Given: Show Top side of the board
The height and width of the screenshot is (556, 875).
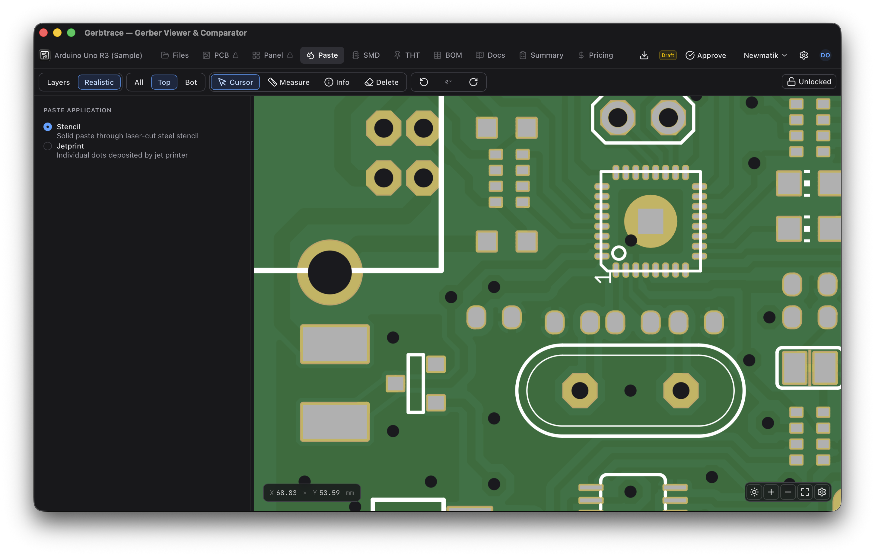Looking at the screenshot, I should coord(164,82).
